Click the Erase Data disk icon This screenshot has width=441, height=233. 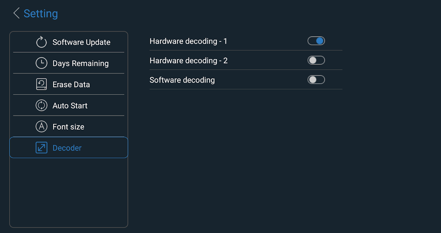click(41, 84)
